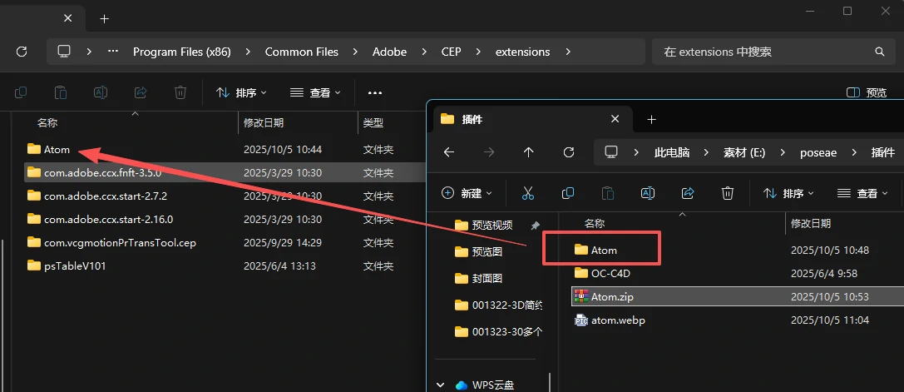Collapse WPS云盘 tree node
Viewport: 904px width, 392px height.
441,385
